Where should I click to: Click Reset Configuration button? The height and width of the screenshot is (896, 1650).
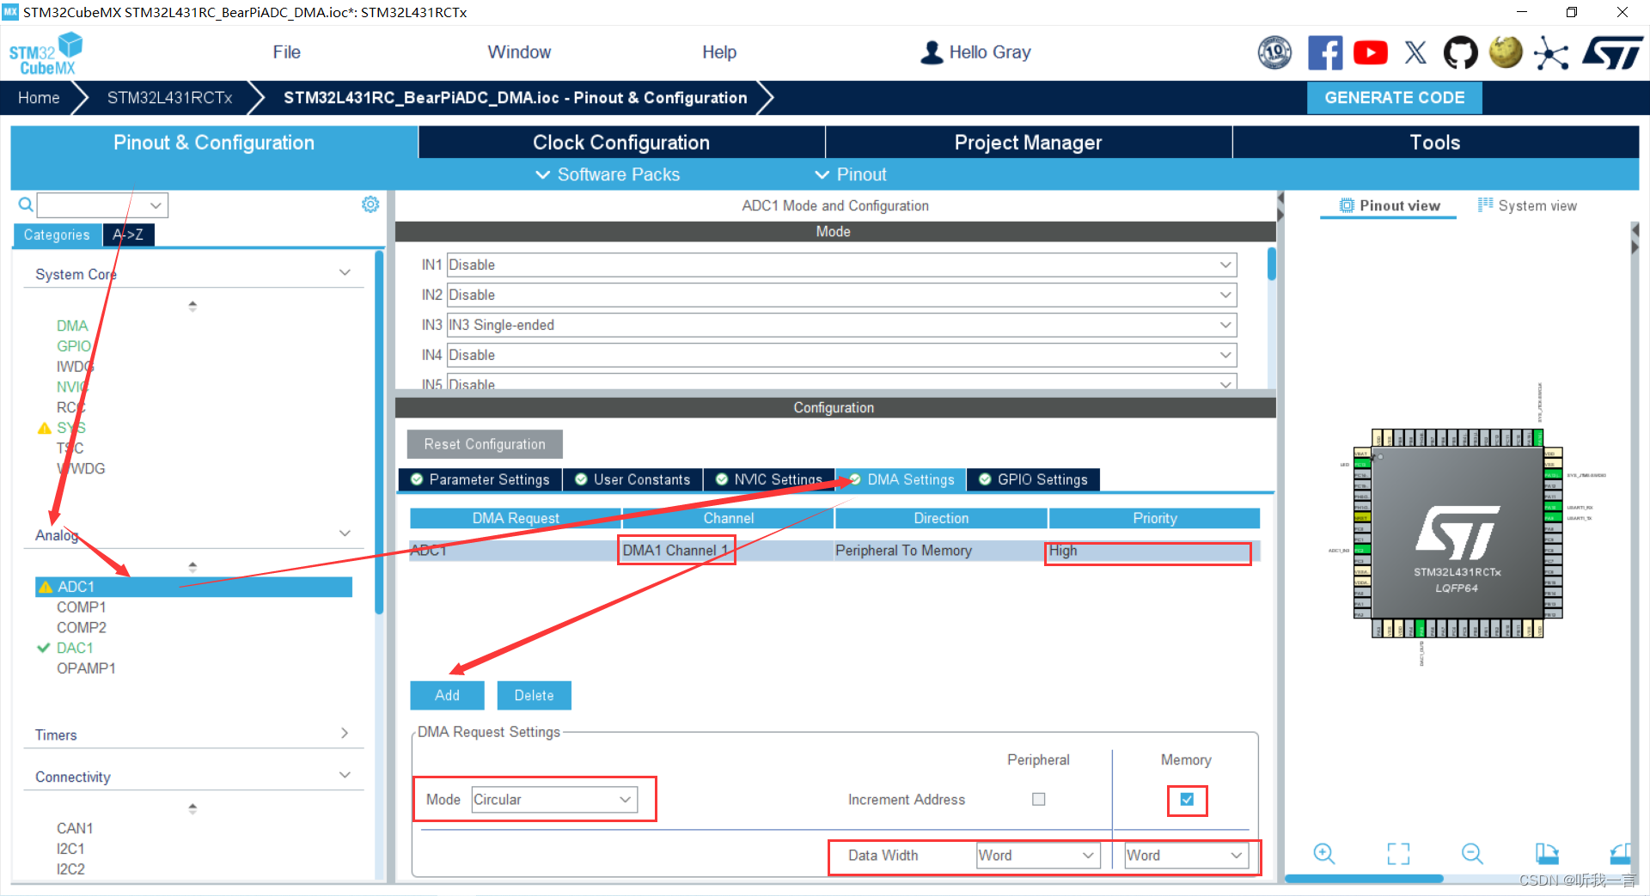click(x=485, y=444)
